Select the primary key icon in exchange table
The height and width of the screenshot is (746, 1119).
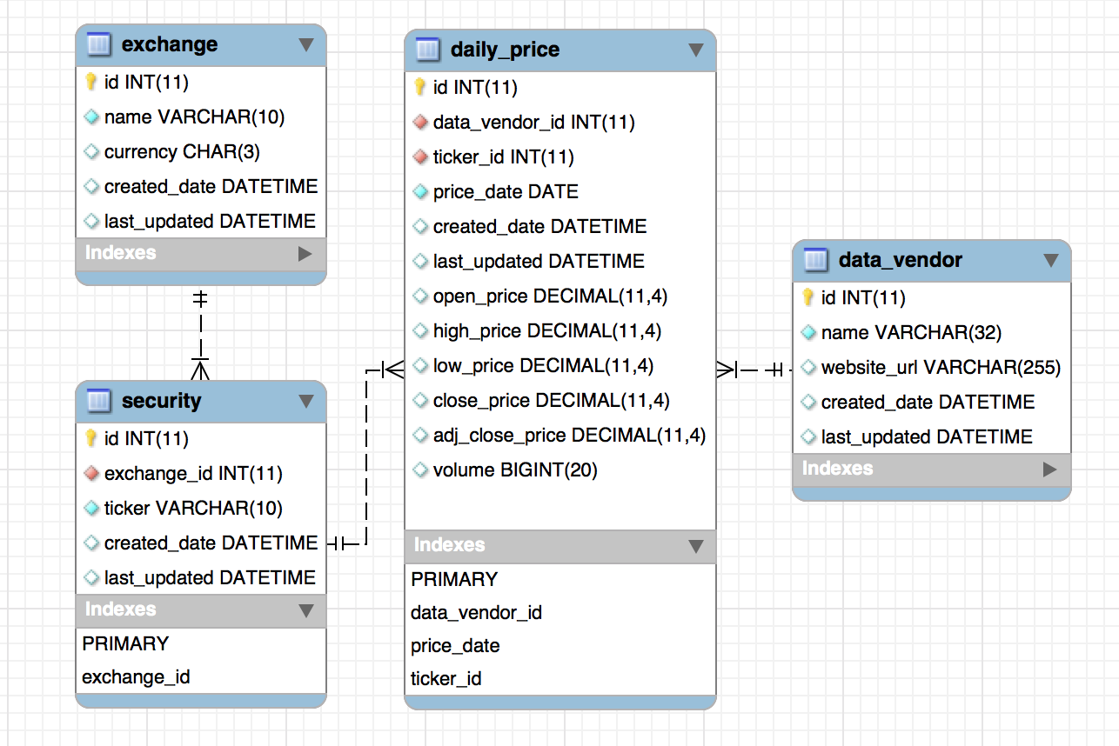90,83
